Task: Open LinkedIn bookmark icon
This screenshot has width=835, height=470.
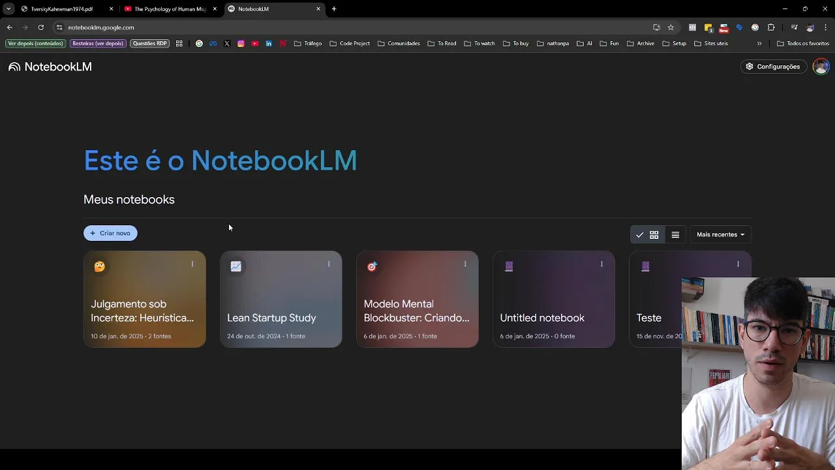Action: [x=269, y=44]
